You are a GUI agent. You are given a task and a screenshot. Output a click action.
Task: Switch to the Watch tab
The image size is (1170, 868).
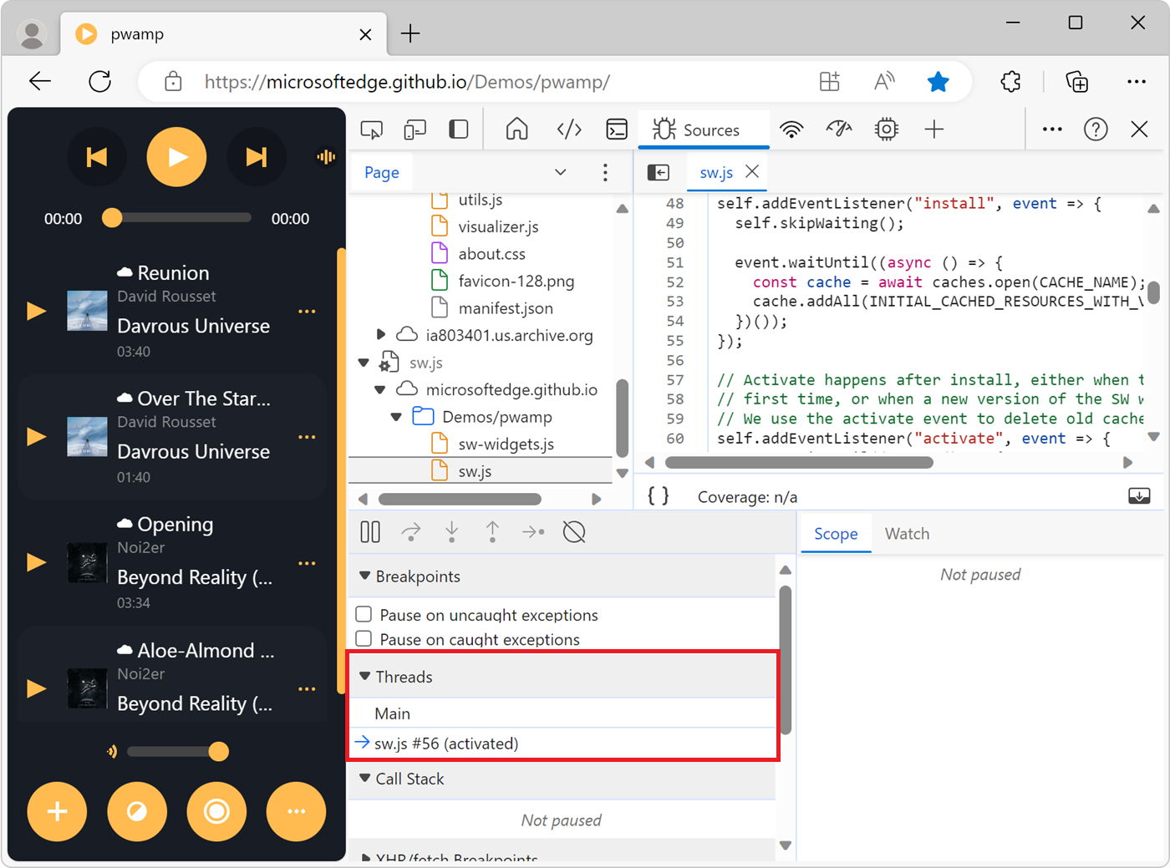(x=907, y=534)
